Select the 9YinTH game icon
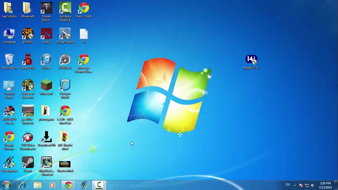The height and width of the screenshot is (190, 338). coord(28,36)
